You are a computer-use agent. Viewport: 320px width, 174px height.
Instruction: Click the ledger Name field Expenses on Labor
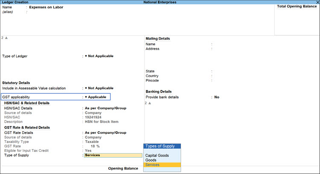(x=46, y=7)
